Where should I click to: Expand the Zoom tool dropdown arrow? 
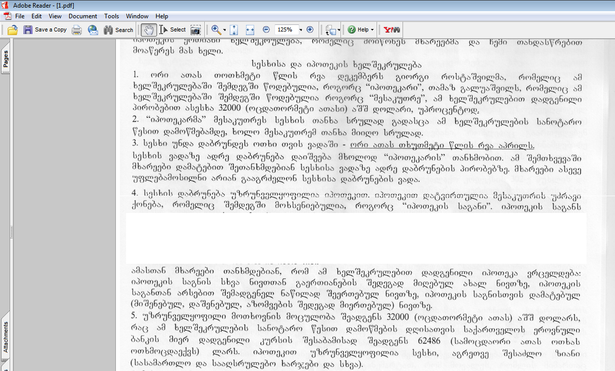click(x=224, y=30)
